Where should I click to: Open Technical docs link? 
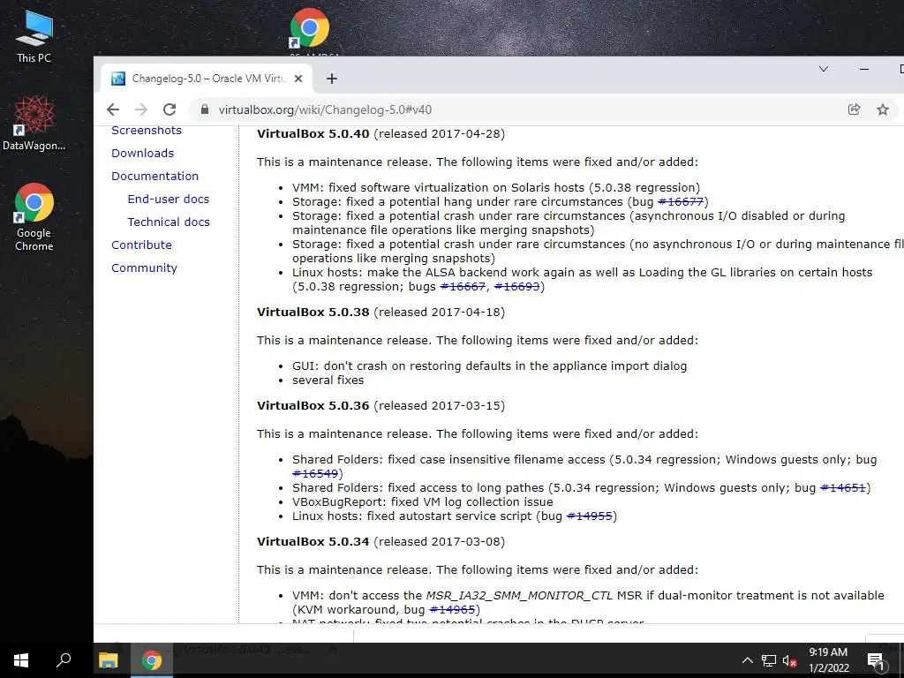[x=169, y=222]
